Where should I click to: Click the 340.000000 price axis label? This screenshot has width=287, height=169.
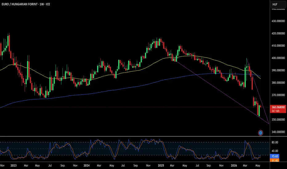(x=278, y=132)
